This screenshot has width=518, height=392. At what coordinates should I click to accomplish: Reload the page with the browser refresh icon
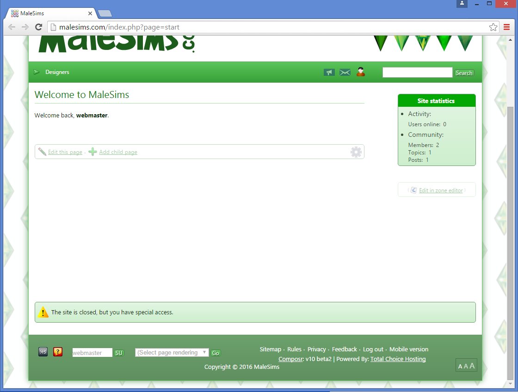(39, 27)
